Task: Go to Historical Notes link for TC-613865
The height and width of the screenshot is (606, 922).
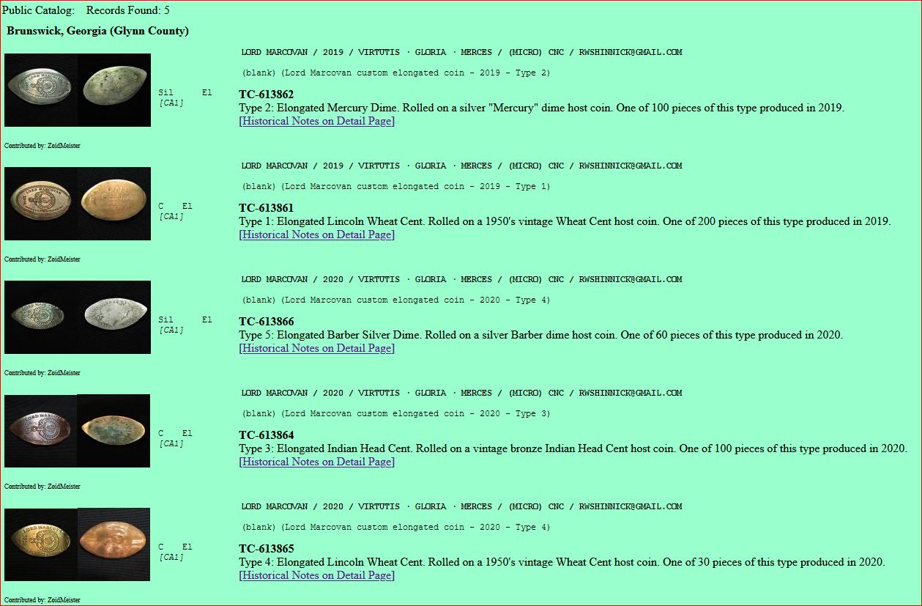Action: 316,575
